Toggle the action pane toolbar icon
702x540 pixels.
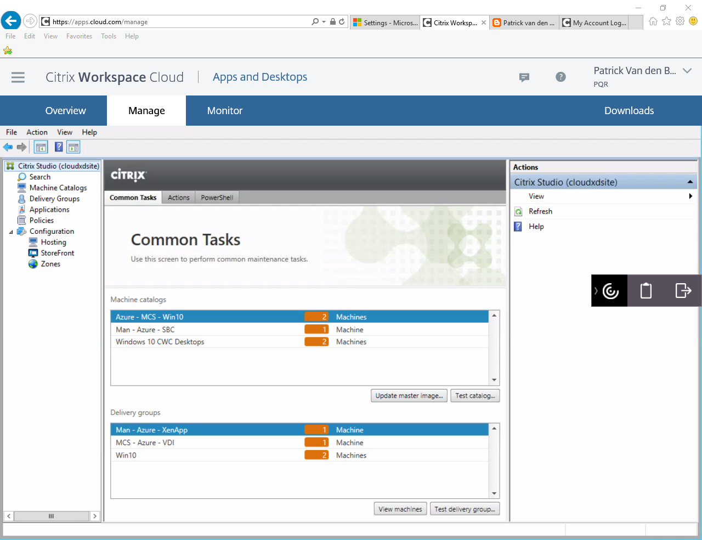[73, 147]
